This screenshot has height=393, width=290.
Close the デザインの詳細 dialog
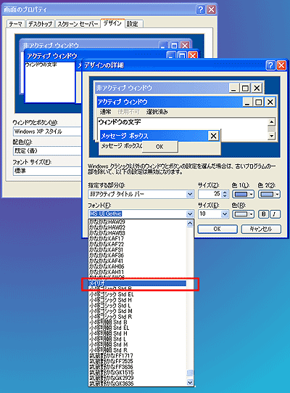tap(281, 65)
